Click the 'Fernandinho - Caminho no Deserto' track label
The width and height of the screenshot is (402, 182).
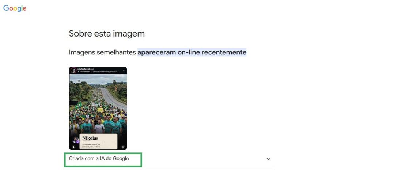99,72
